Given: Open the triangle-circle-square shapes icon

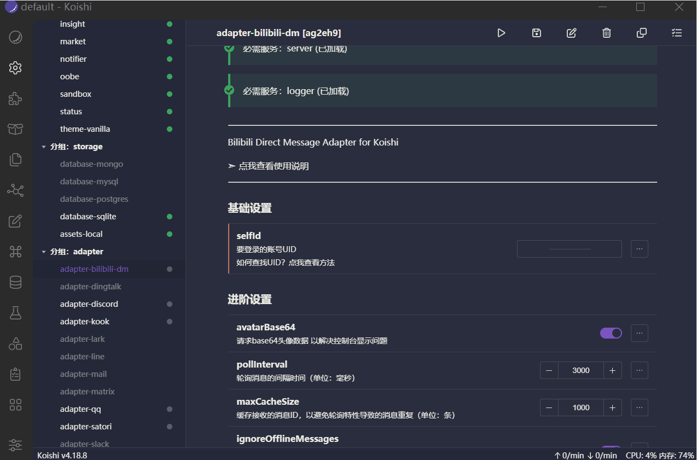Looking at the screenshot, I should (x=15, y=343).
